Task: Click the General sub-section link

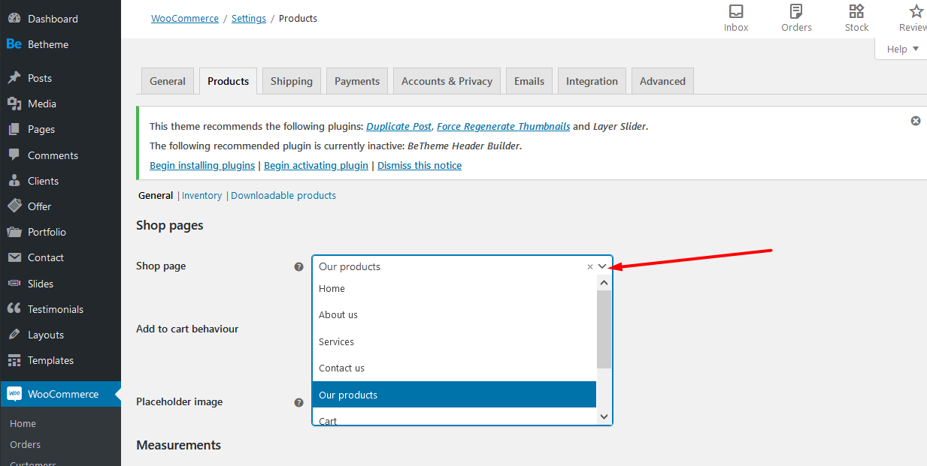Action: point(156,195)
